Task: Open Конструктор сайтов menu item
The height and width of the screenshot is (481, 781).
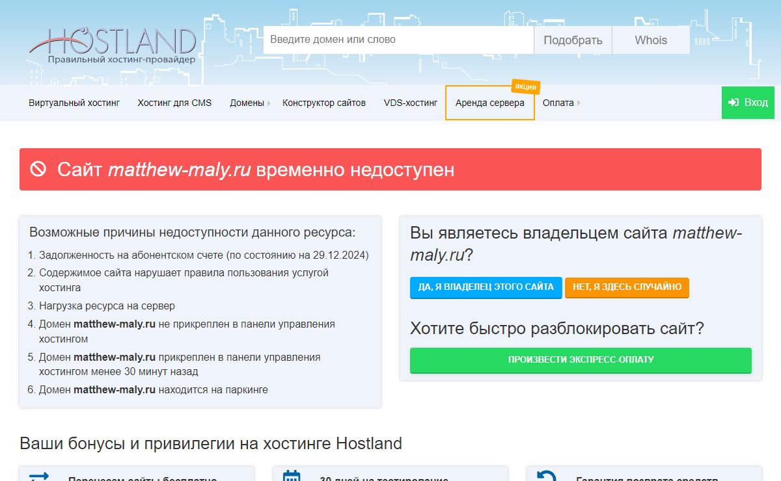Action: 324,103
